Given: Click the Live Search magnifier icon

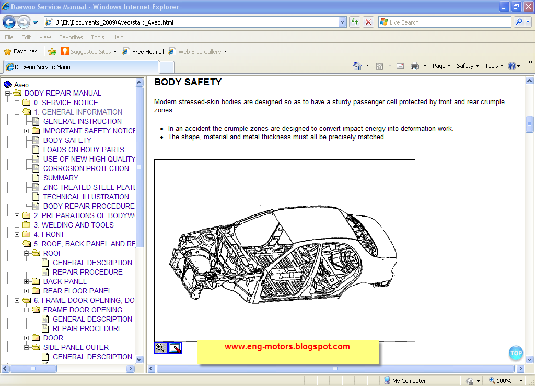Looking at the screenshot, I should pyautogui.click(x=519, y=22).
